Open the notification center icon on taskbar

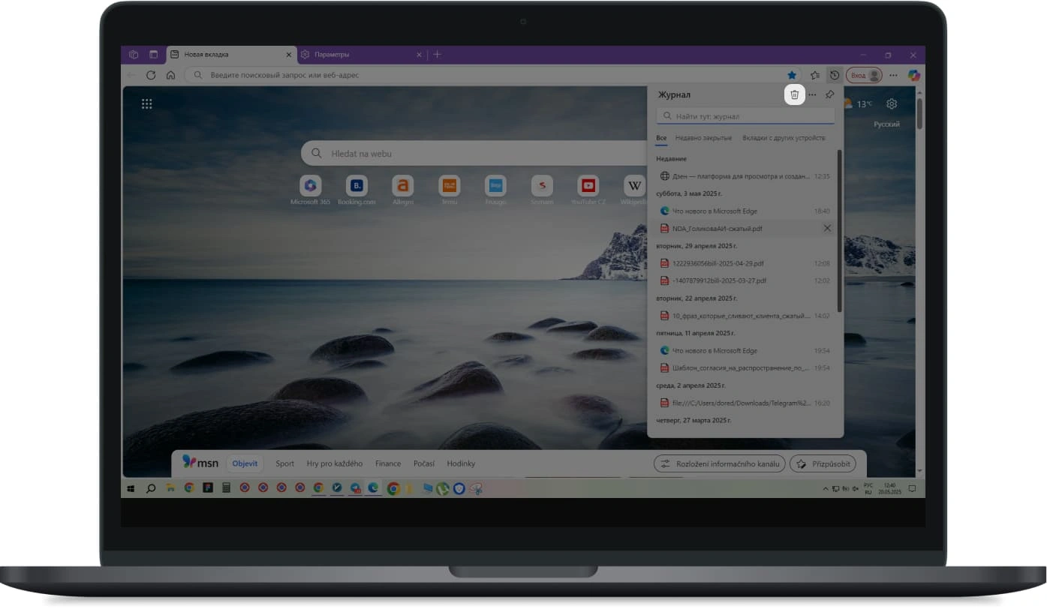click(x=913, y=488)
